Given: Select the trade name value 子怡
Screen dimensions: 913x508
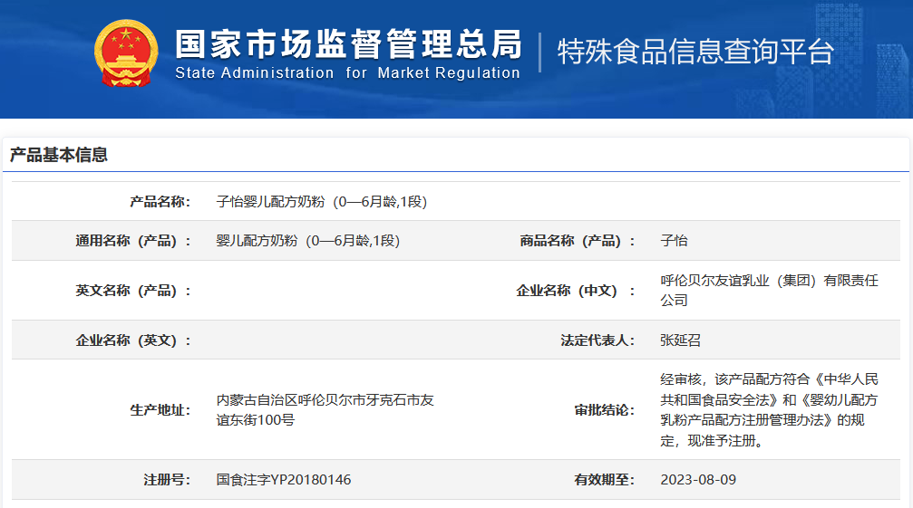Looking at the screenshot, I should point(675,241).
